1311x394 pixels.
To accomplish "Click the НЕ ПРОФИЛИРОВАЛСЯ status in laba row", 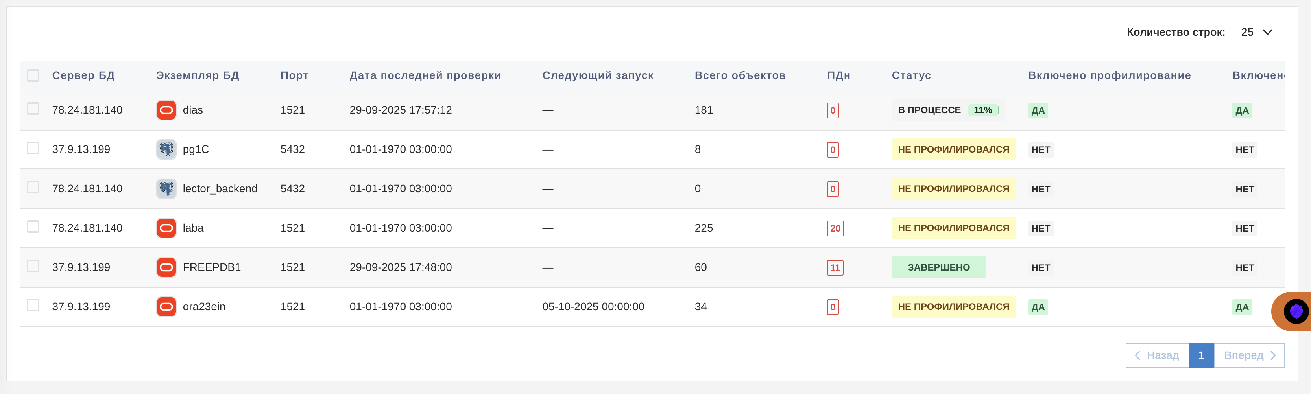I will point(953,228).
